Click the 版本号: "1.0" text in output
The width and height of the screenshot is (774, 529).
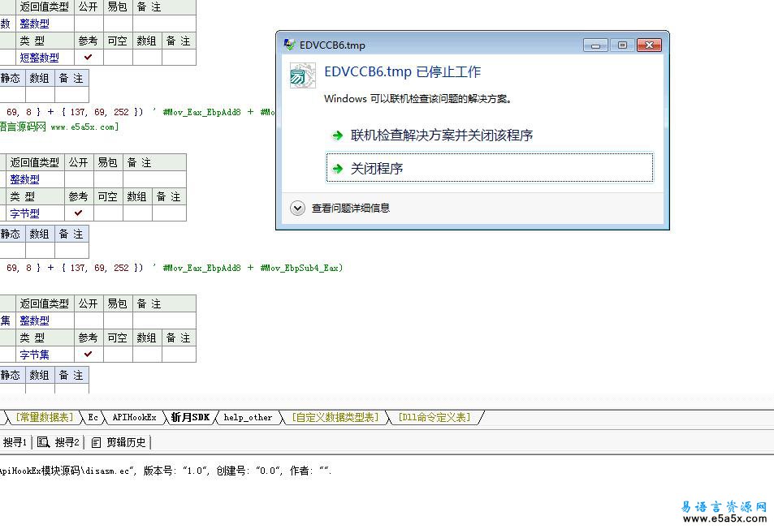coord(175,471)
